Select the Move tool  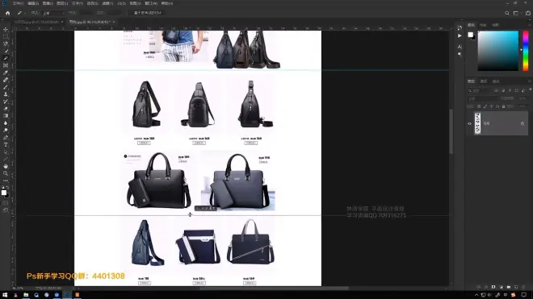(6, 29)
